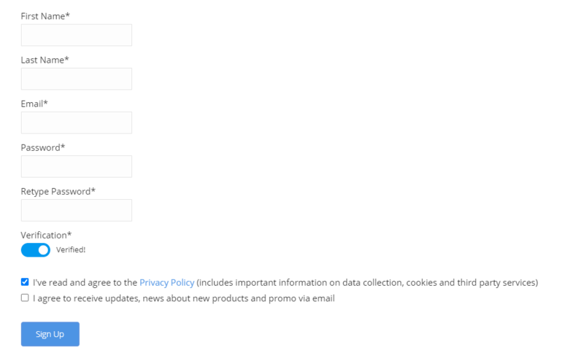The width and height of the screenshot is (584, 361).
Task: Open the Privacy Policy link
Action: (166, 282)
